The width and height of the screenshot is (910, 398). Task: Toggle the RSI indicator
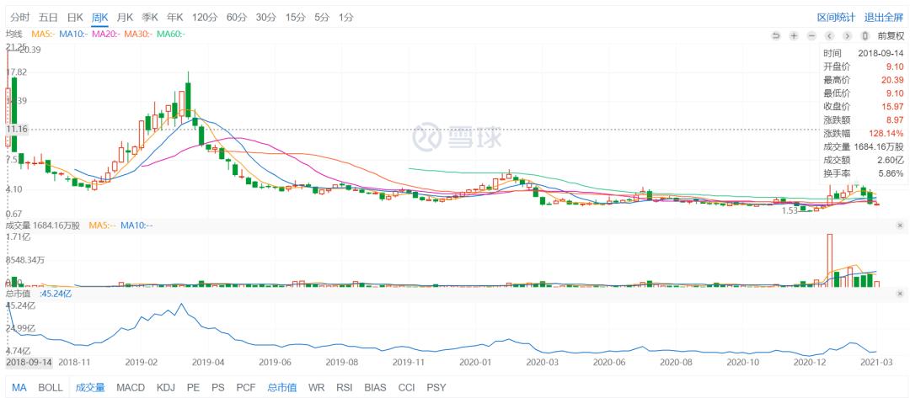click(x=345, y=388)
